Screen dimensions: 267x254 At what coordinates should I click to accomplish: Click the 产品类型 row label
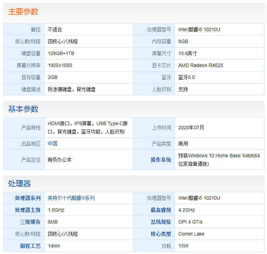tap(161, 144)
